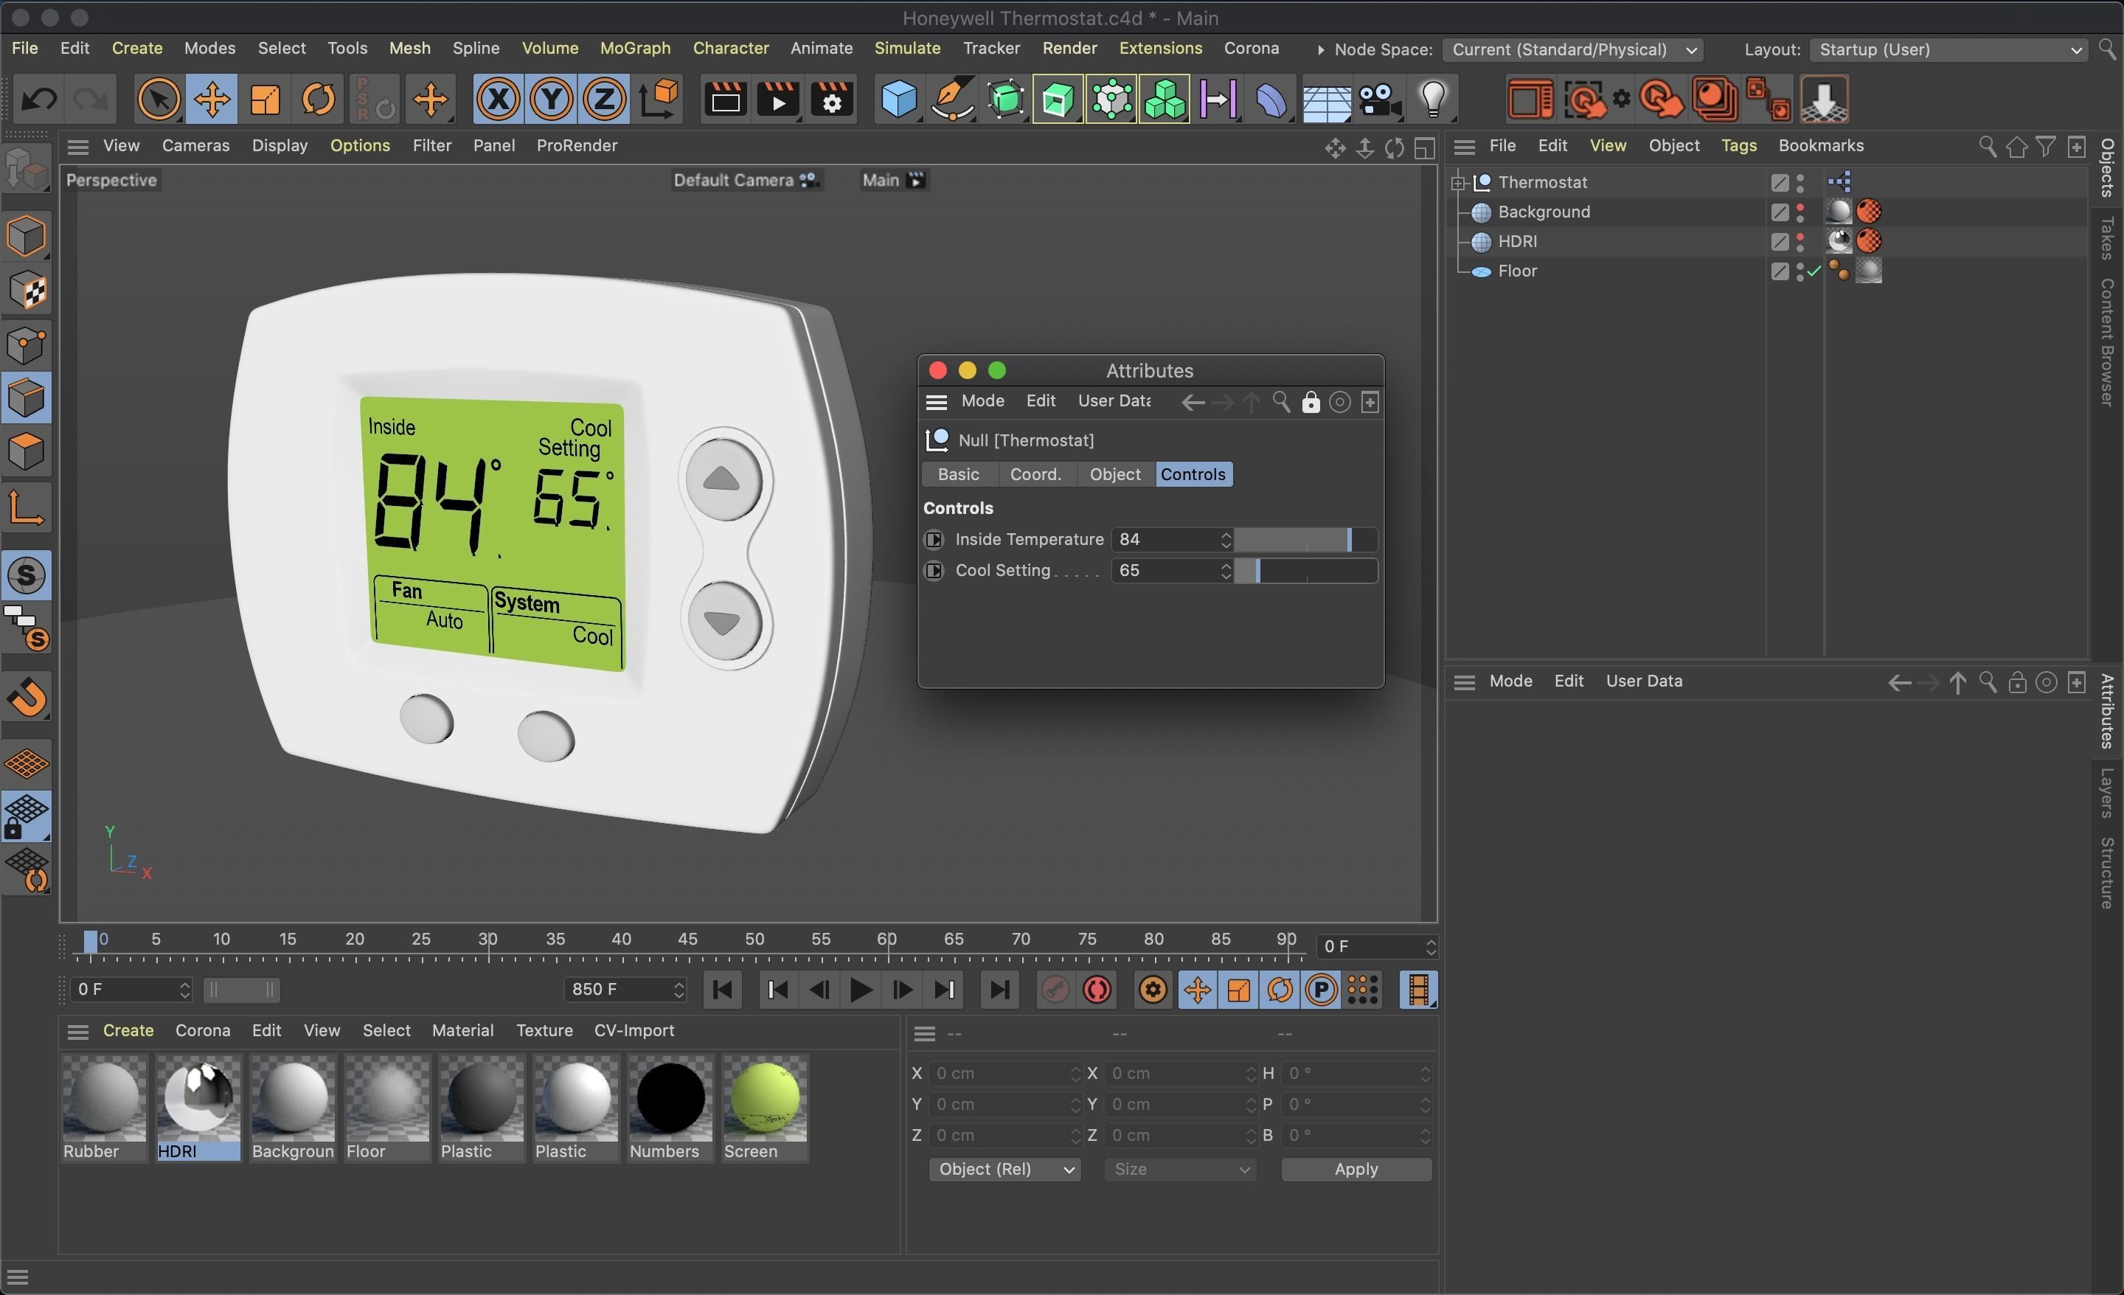Open the MoGraph cloner icon
This screenshot has height=1295, width=2124.
pos(1165,99)
